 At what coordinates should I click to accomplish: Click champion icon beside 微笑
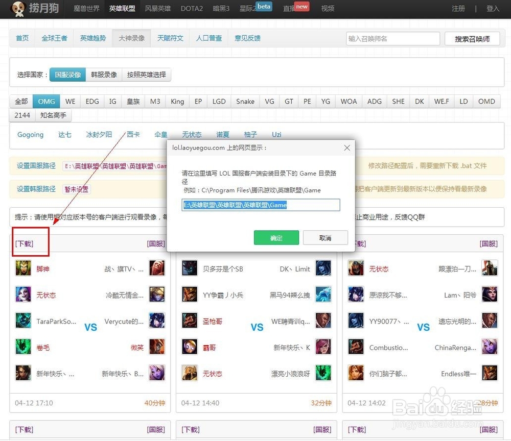pos(157,347)
